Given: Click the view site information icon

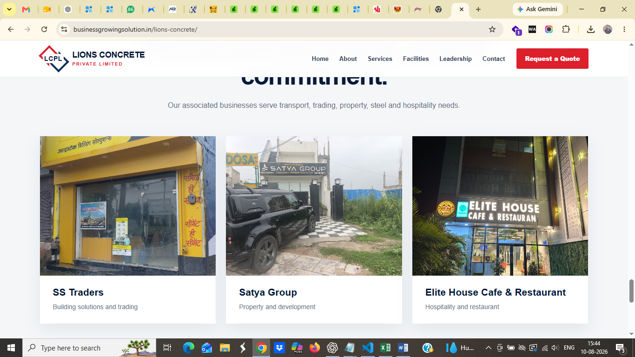Looking at the screenshot, I should (x=65, y=29).
